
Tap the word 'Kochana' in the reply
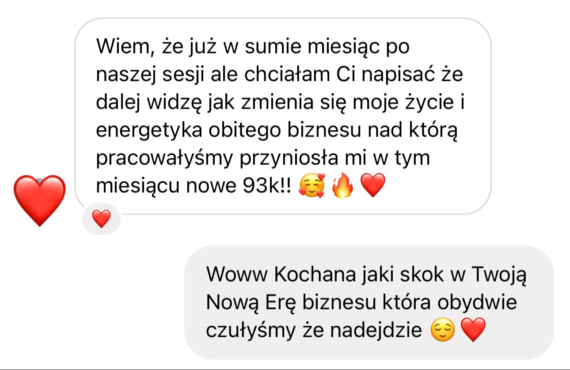pyautogui.click(x=315, y=275)
